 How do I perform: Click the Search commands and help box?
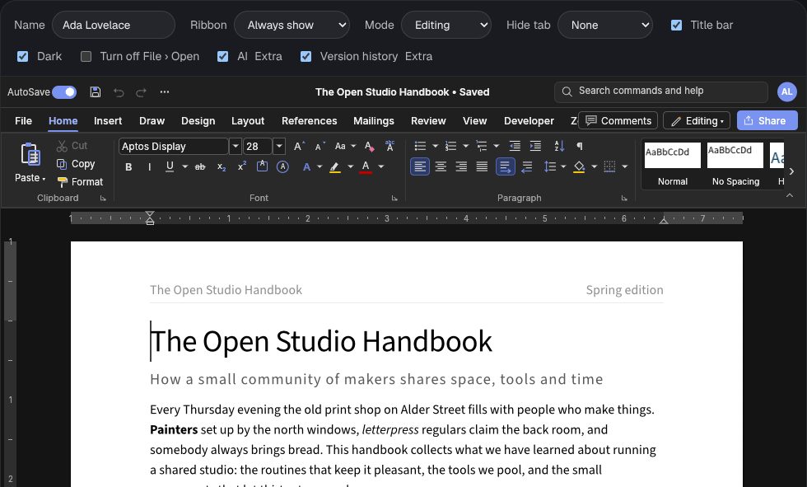click(x=661, y=91)
